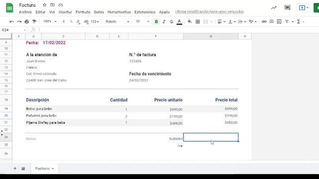The width and height of the screenshot is (319, 179).
Task: Open the last modification history link
Action: click(x=209, y=12)
